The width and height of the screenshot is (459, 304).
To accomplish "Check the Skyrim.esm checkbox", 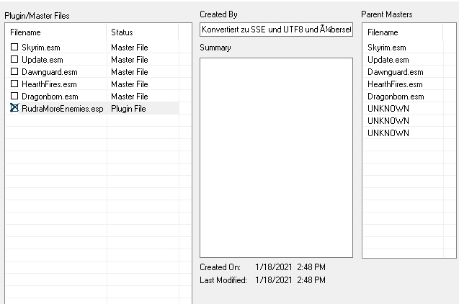I will pos(14,47).
